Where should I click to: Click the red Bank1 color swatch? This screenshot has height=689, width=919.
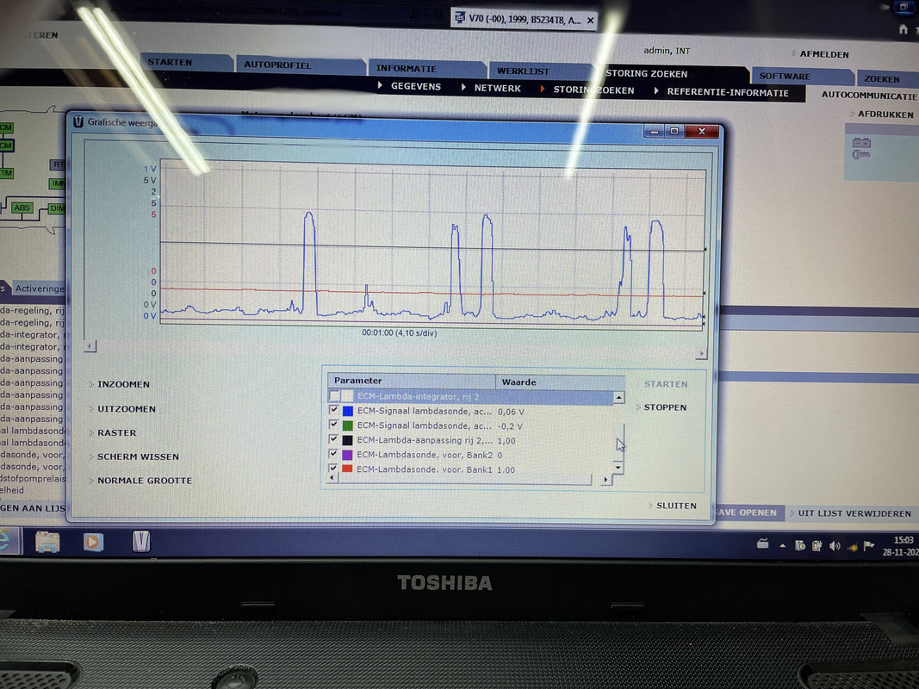point(348,469)
